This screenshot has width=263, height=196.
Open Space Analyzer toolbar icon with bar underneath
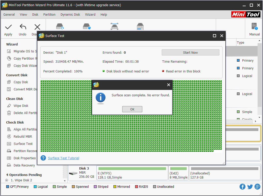(140, 26)
